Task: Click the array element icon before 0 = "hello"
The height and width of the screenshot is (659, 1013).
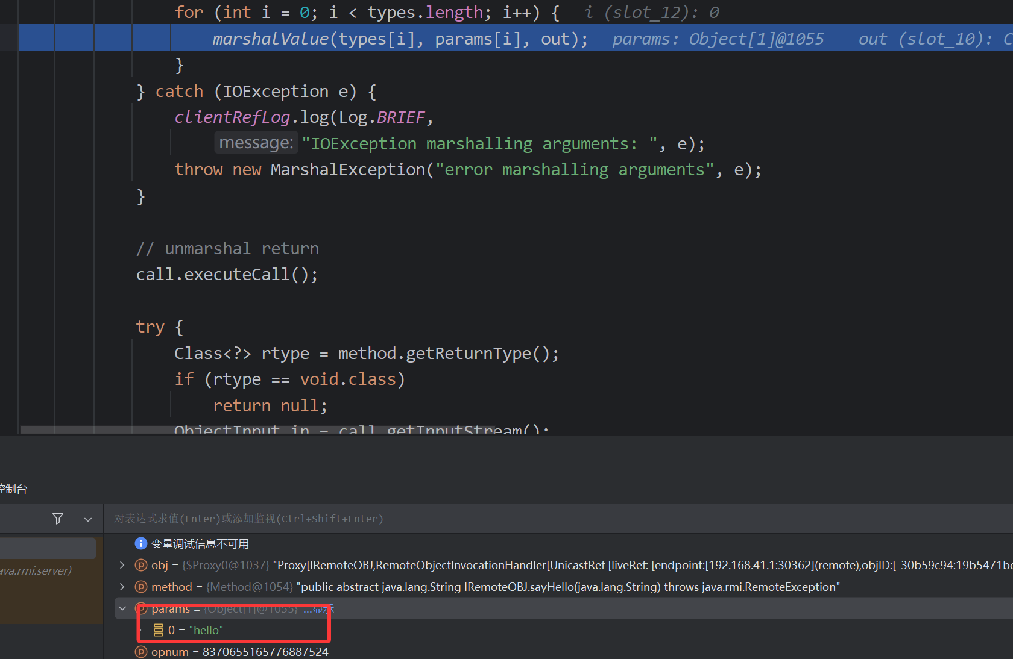Action: [158, 630]
